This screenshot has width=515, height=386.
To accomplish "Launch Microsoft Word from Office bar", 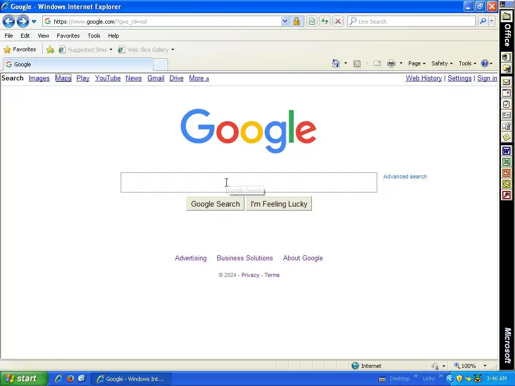I will 506,151.
